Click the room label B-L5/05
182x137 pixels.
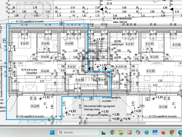150,44
